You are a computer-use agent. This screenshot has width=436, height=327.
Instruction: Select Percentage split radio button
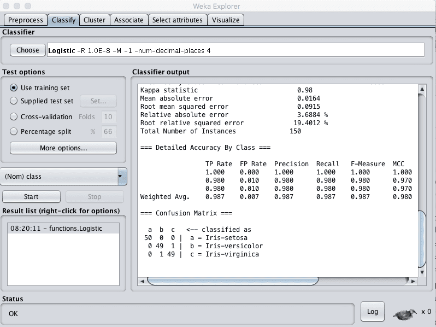pos(13,131)
